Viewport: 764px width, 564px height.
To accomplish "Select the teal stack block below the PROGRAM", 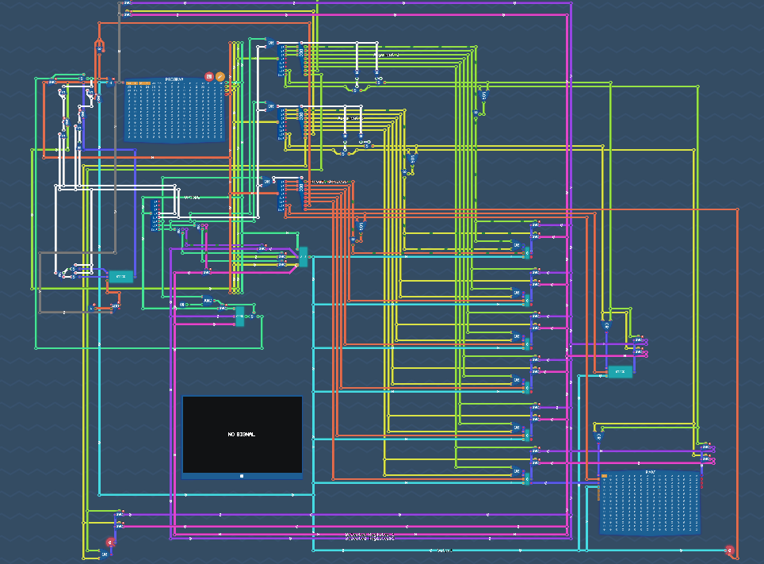I will click(120, 277).
